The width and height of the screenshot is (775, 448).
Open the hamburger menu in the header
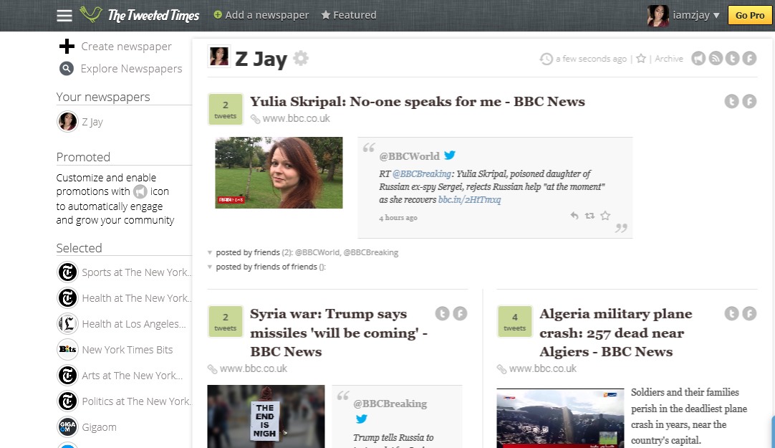click(x=64, y=16)
